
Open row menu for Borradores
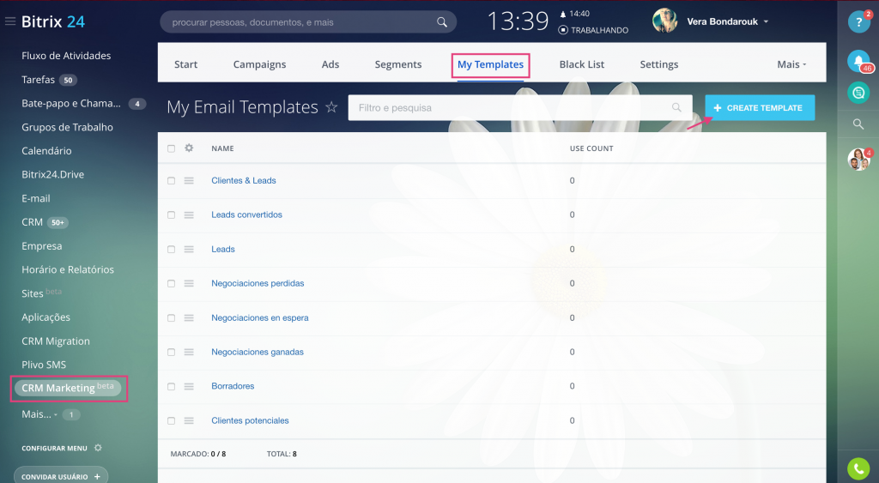pos(189,386)
